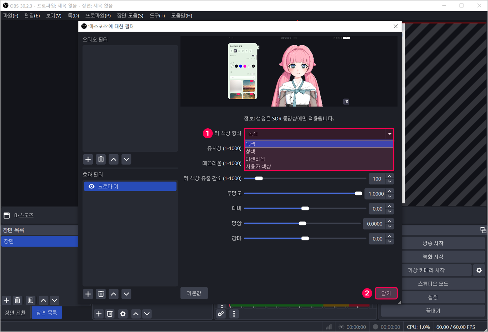Image resolution: width=488 pixels, height=332 pixels.
Task: Click the screenshot icon in filter preview
Action: point(346,102)
